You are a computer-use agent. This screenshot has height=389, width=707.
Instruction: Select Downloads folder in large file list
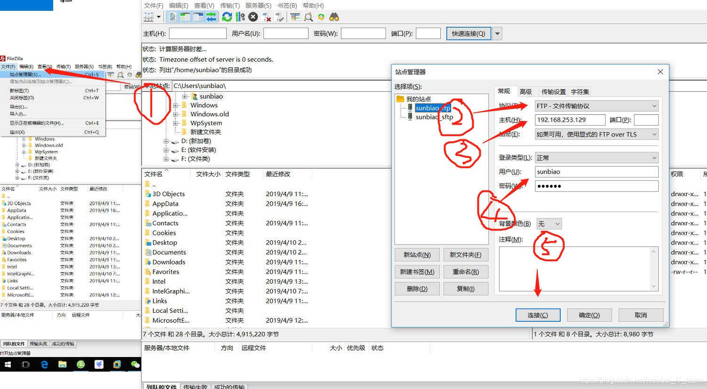pyautogui.click(x=168, y=262)
